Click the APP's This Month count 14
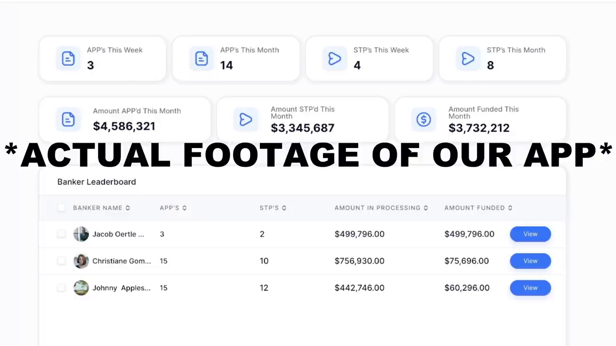 [227, 65]
